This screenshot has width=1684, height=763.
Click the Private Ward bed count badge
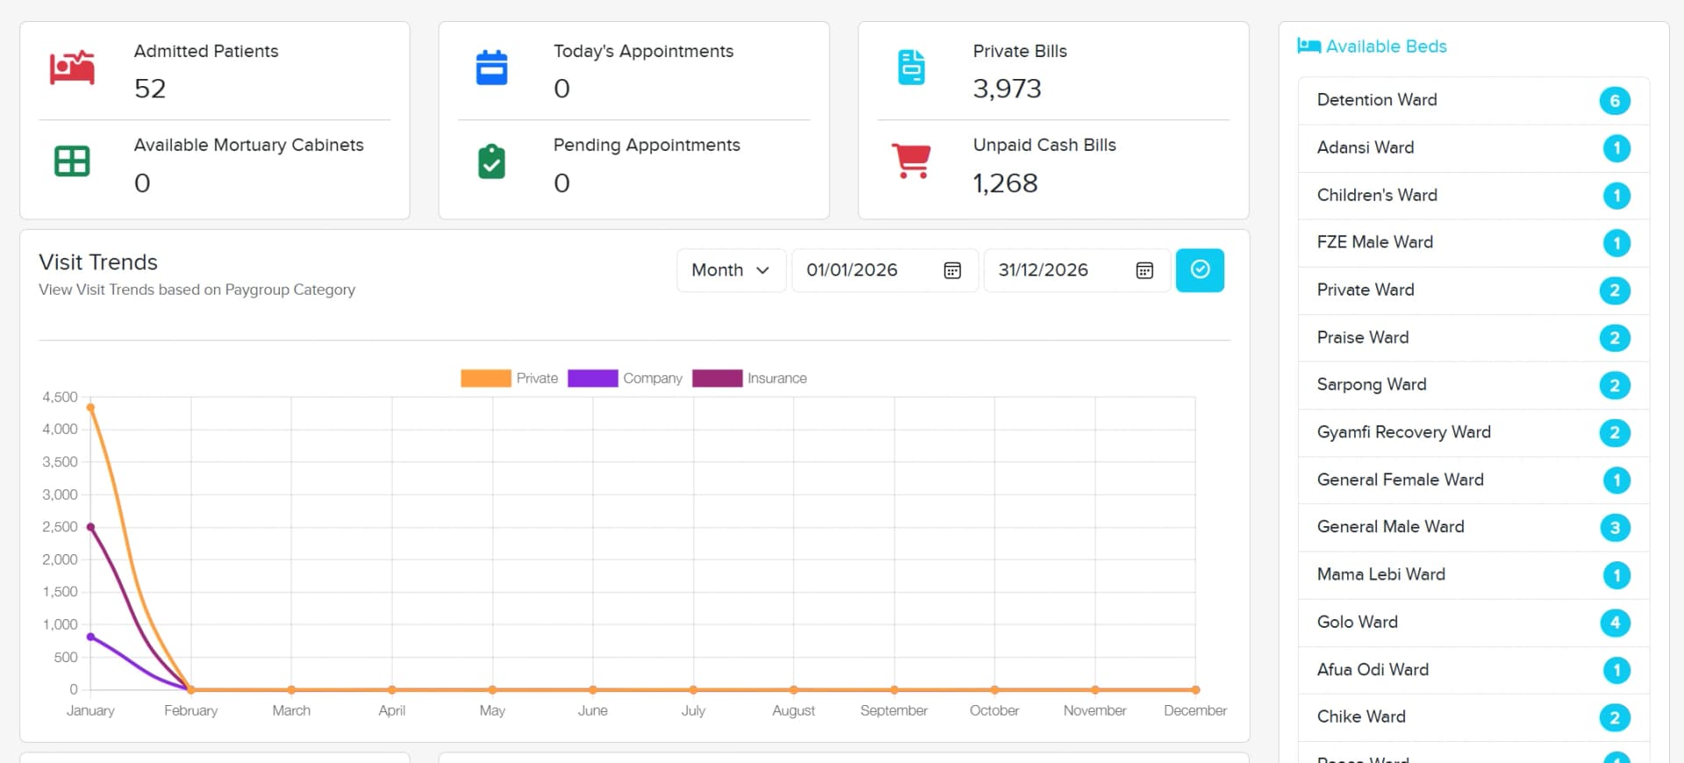[1615, 290]
